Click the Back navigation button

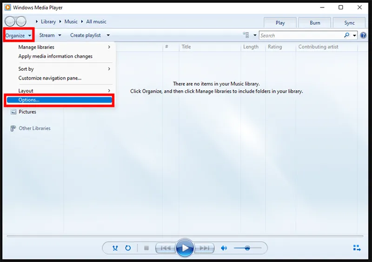(x=10, y=21)
